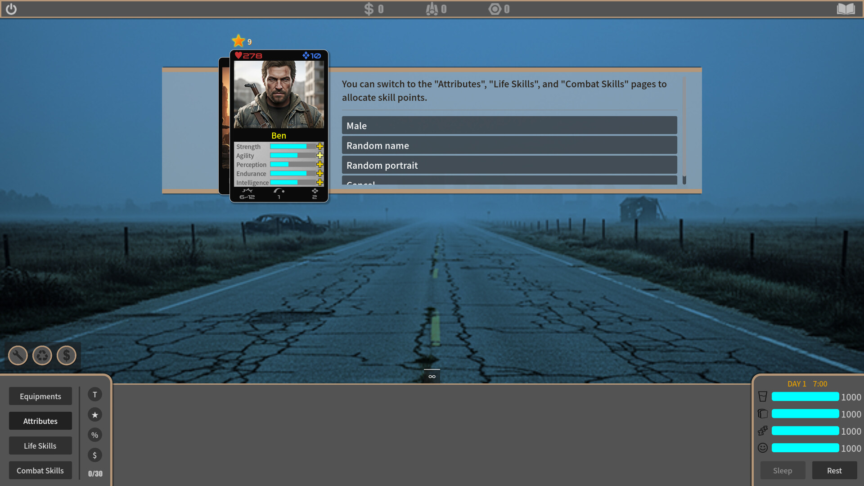864x486 pixels.
Task: Click the disabled Sleep button
Action: (783, 470)
